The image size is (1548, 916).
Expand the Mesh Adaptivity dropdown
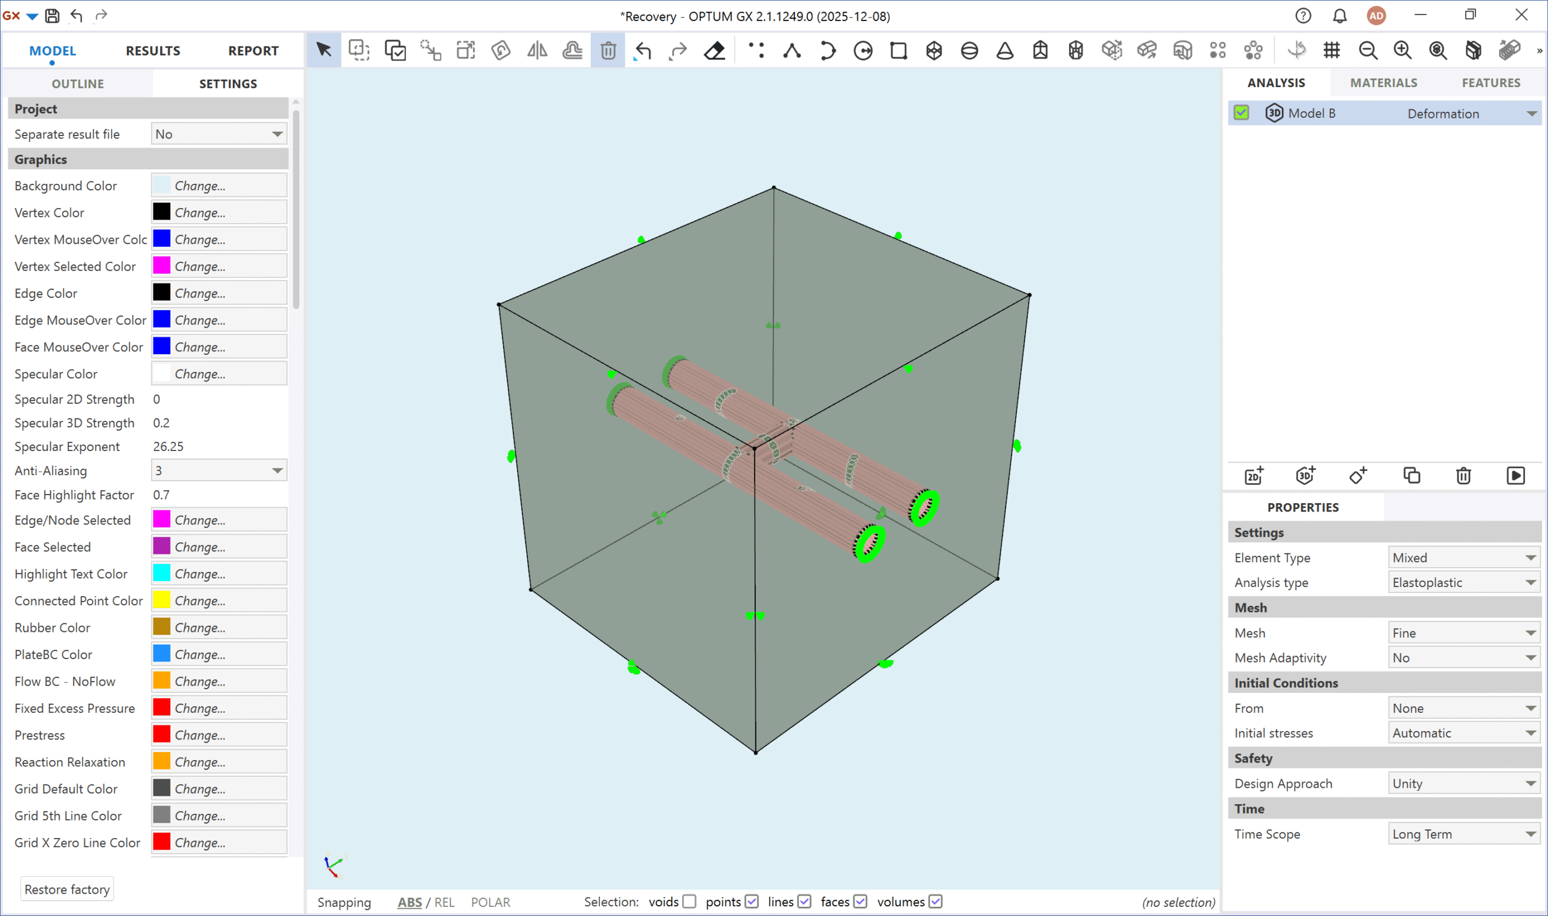pos(1463,658)
